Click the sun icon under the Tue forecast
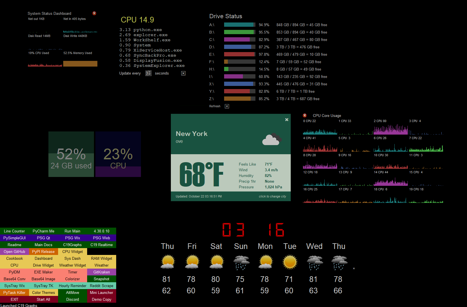This screenshot has width=467, height=307. pos(290,262)
